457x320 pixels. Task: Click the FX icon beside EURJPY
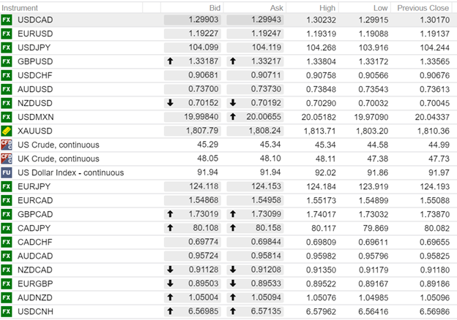[7, 186]
